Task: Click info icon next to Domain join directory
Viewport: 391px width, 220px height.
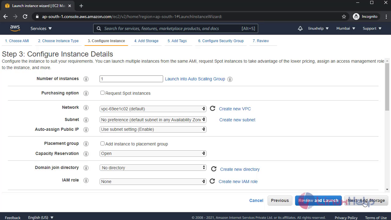Action: tap(86, 168)
